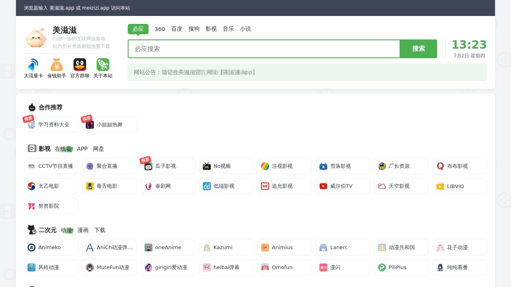The image size is (511, 287).
Task: Open 注视影视 site card
Action: click(x=285, y=166)
